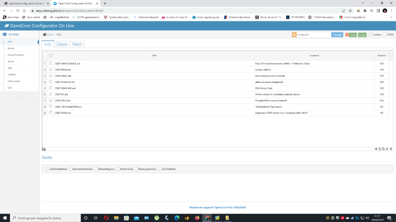
Task: Check the SSDT-DMAC.aml row checkbox
Action: pyautogui.click(x=50, y=76)
